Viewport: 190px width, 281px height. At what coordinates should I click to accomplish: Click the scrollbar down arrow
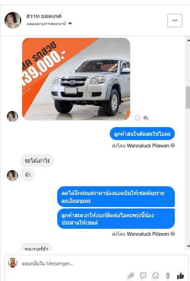pyautogui.click(x=188, y=246)
